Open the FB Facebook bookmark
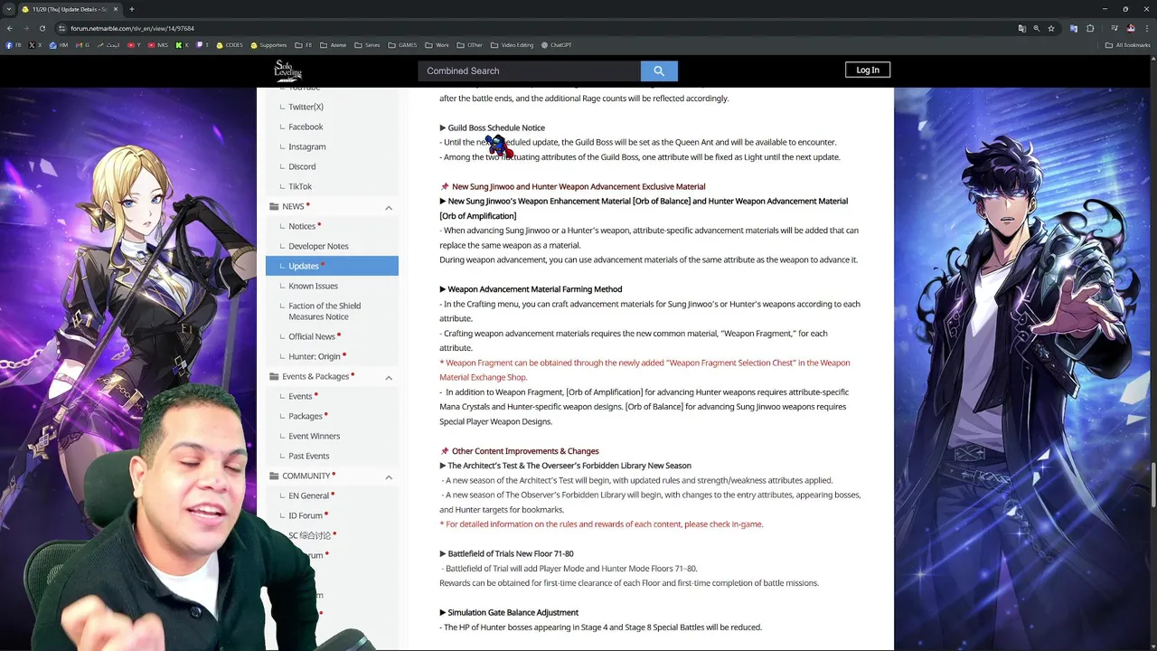 pyautogui.click(x=14, y=45)
